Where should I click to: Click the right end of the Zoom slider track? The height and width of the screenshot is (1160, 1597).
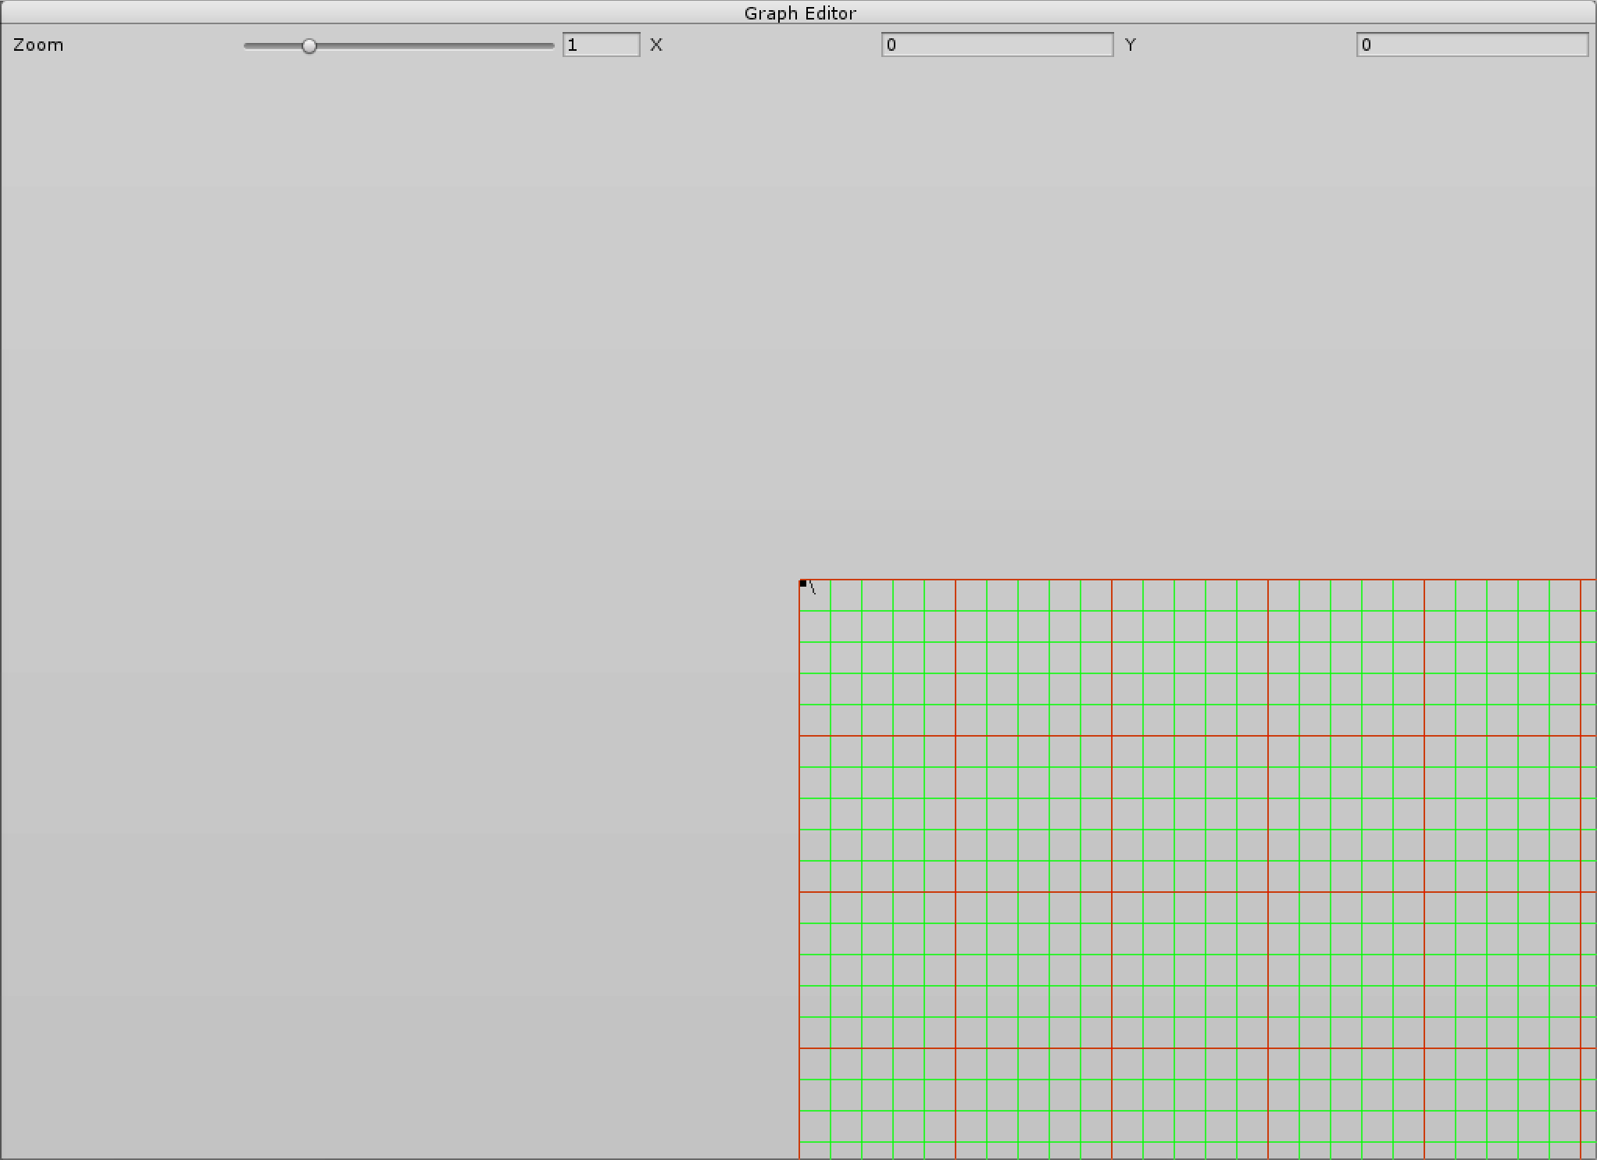(x=552, y=46)
